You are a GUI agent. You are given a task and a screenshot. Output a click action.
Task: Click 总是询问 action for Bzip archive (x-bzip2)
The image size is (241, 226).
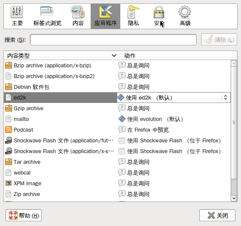click(138, 76)
